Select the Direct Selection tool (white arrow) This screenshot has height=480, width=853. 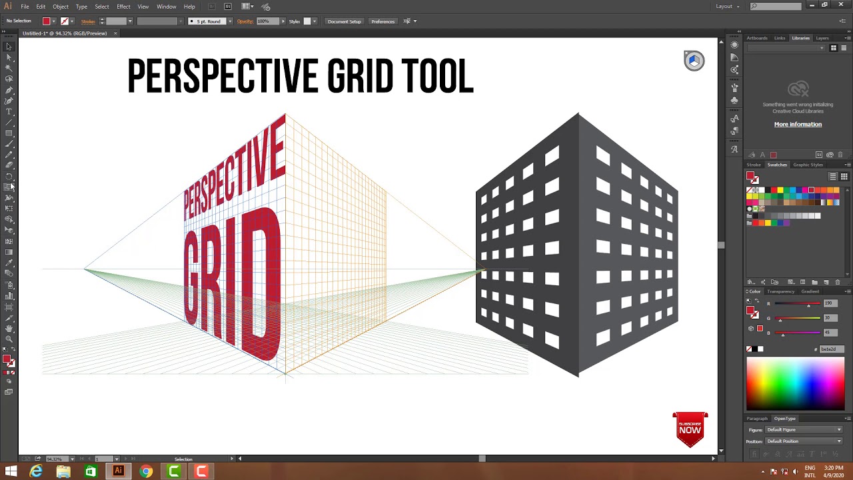click(9, 57)
